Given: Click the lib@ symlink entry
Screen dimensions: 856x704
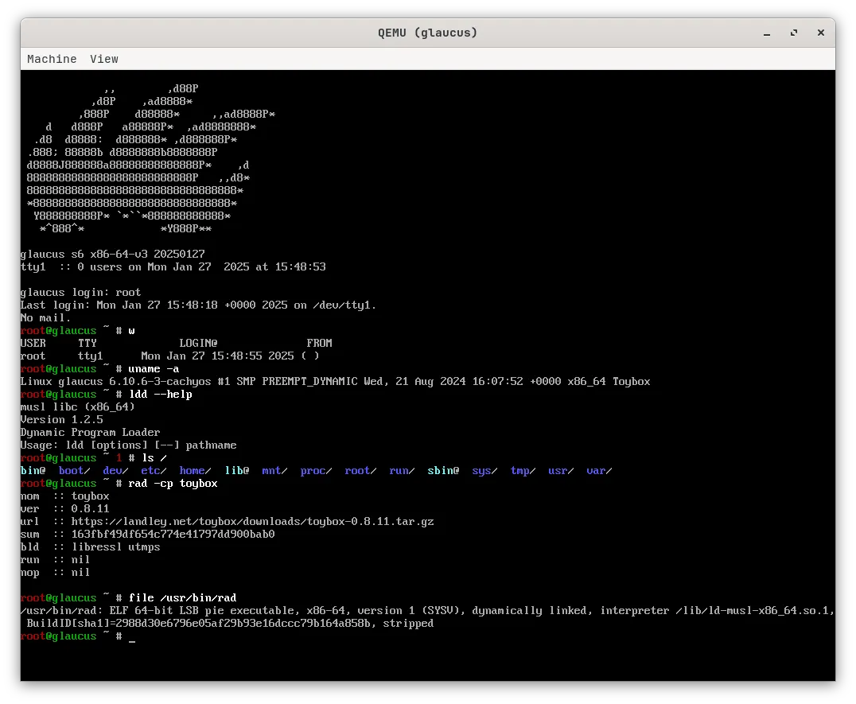Looking at the screenshot, I should point(236,470).
